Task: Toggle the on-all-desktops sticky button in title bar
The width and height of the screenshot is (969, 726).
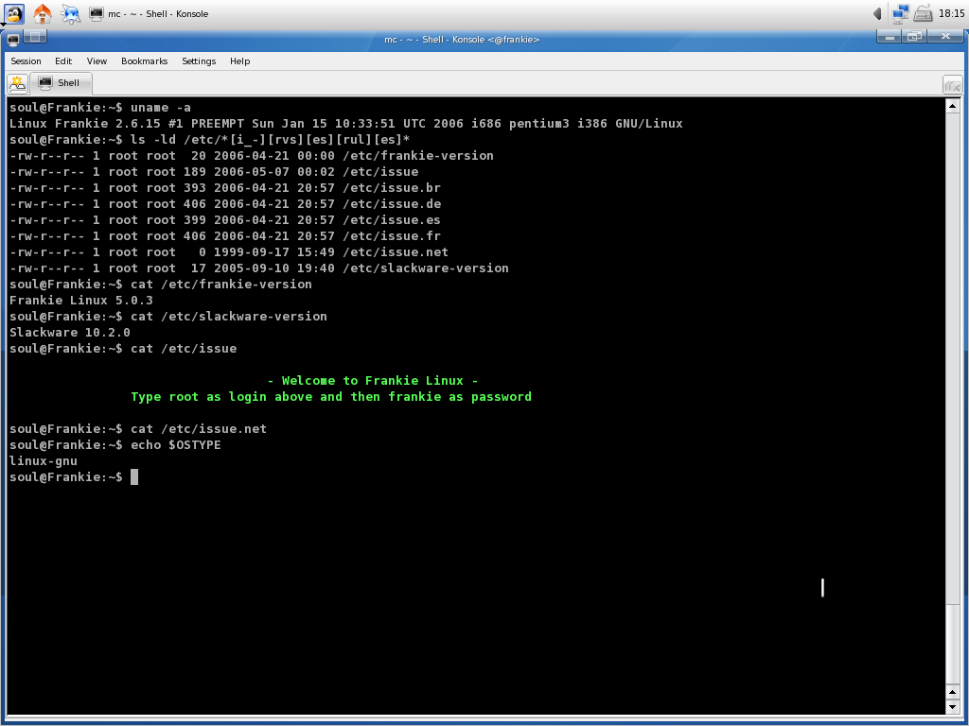Action: coord(35,38)
